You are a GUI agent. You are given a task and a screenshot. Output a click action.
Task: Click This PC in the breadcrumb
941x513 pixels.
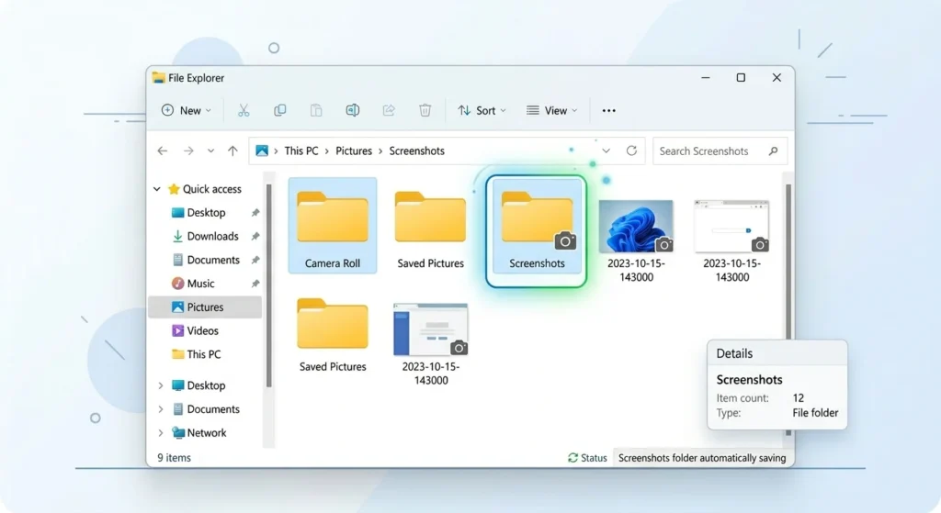(x=301, y=151)
